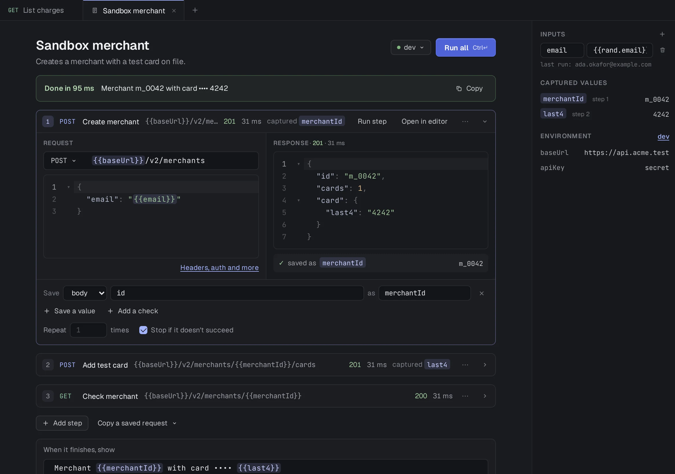Open the dev environment link in sidebar

(663, 136)
